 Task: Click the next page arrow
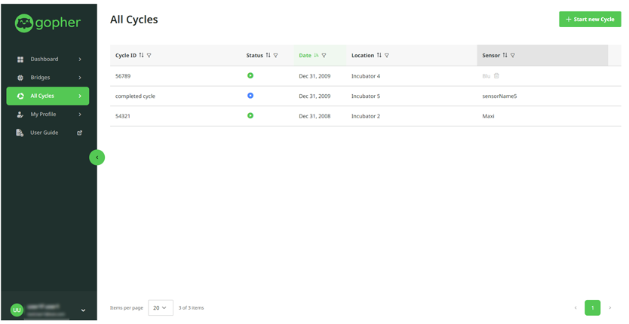pyautogui.click(x=610, y=307)
